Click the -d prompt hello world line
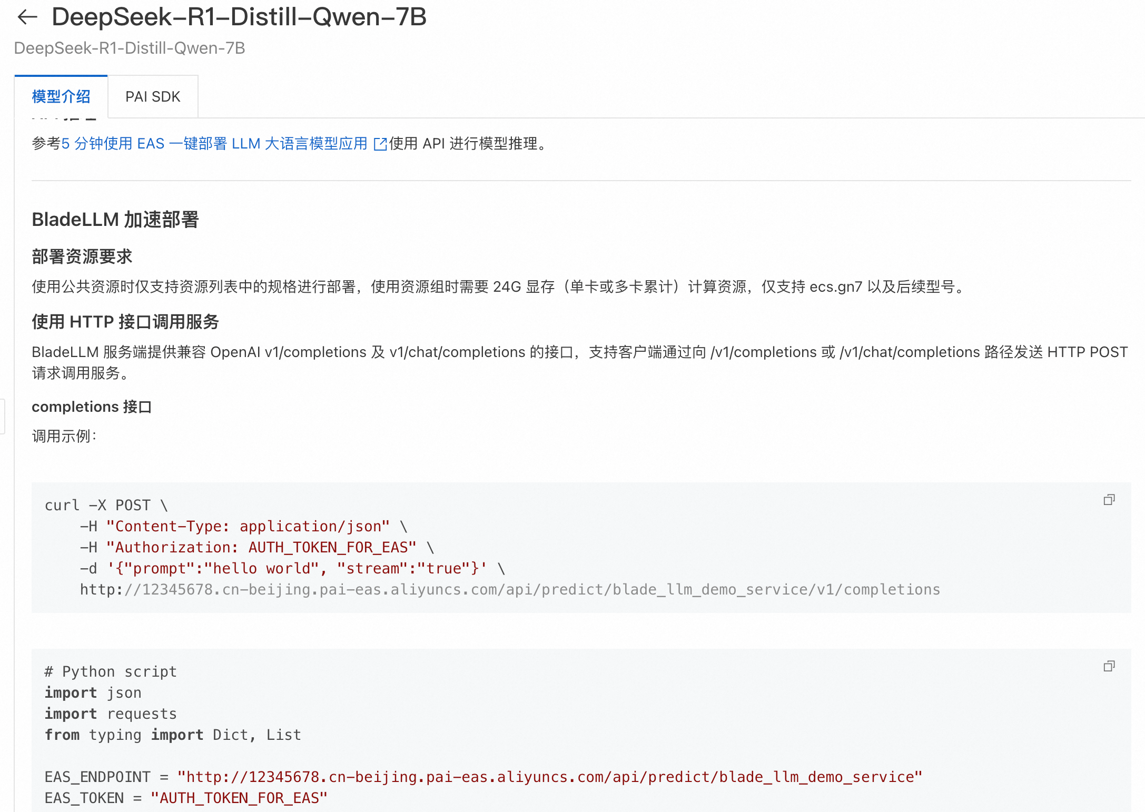This screenshot has width=1145, height=812. (293, 569)
